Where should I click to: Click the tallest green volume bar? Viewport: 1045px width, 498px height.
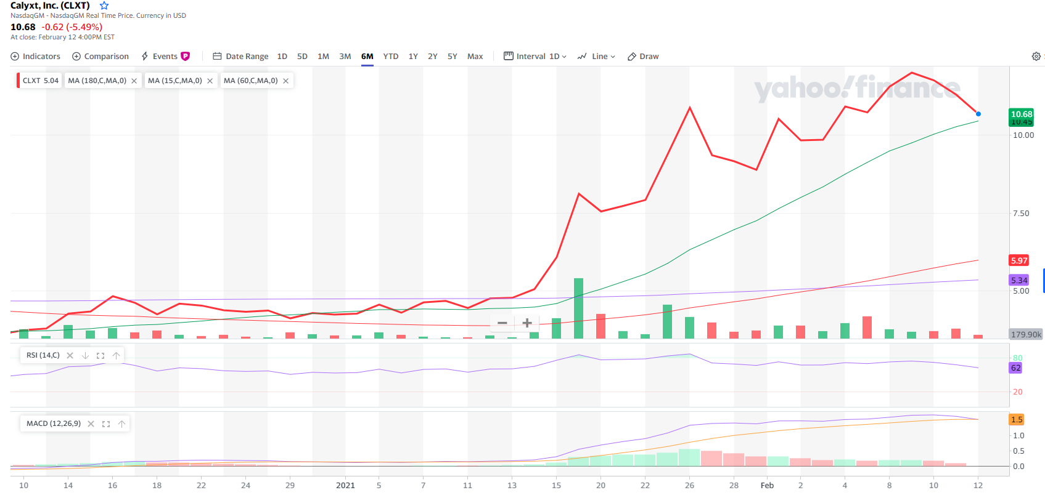(x=578, y=308)
